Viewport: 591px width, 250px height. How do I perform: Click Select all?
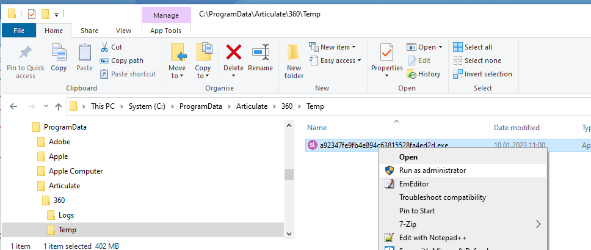[x=473, y=47]
